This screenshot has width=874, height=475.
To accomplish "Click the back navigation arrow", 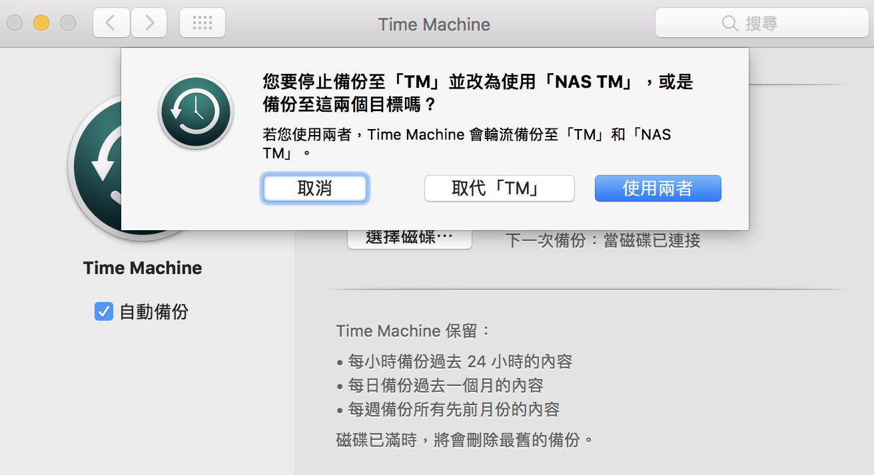I will pyautogui.click(x=111, y=23).
